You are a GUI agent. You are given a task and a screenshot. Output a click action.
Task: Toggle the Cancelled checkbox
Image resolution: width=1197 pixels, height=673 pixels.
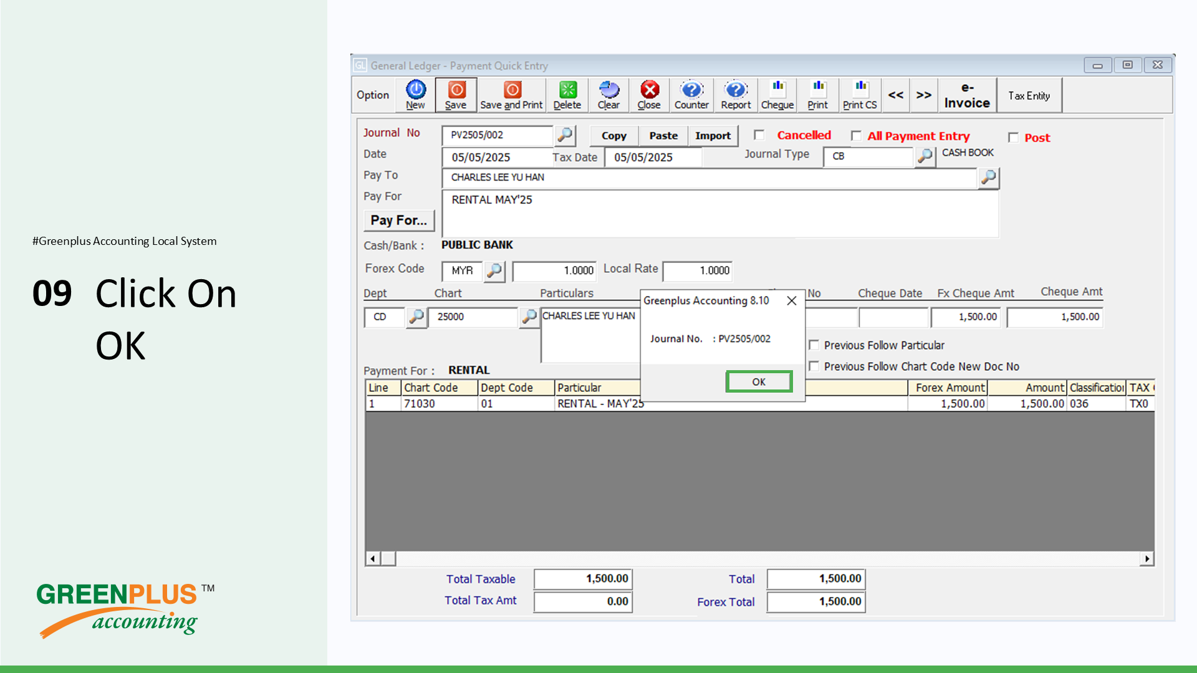(x=759, y=135)
